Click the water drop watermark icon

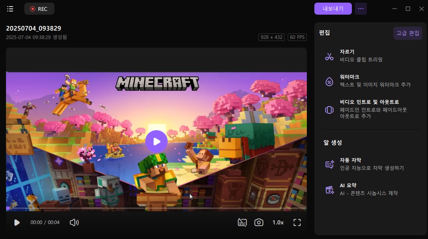tap(329, 81)
